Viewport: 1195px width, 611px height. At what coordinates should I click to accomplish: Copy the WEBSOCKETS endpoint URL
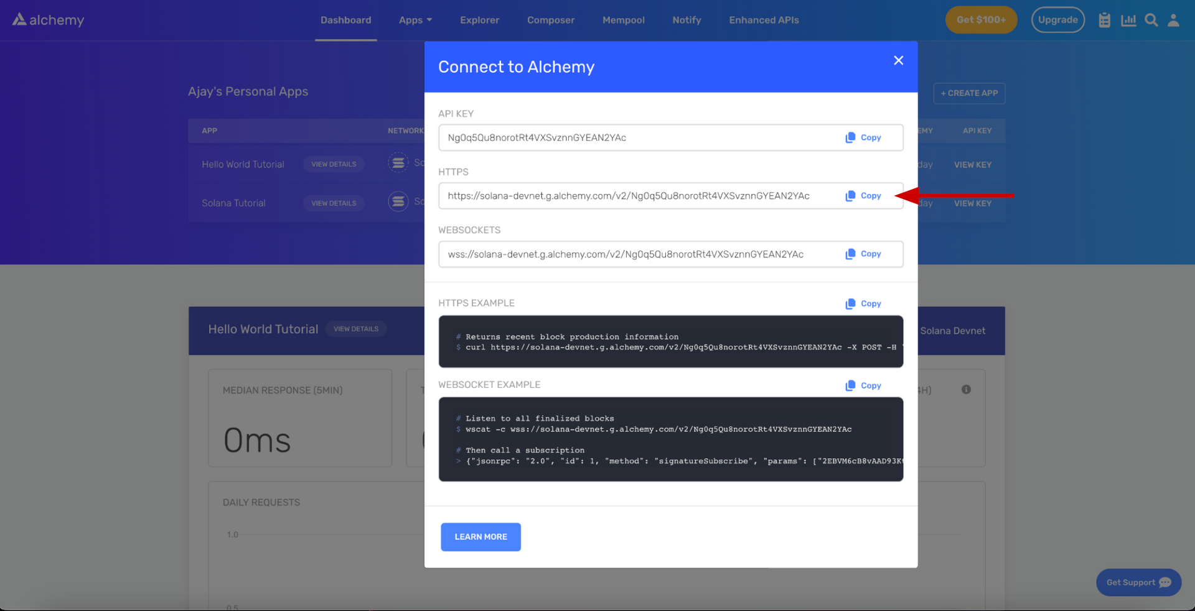click(863, 254)
